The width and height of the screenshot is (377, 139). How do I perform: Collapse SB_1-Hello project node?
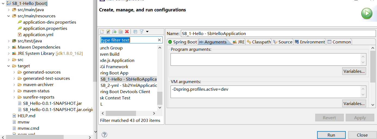[x=3, y=3]
